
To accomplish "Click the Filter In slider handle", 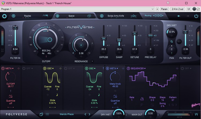I will click(x=15, y=27).
